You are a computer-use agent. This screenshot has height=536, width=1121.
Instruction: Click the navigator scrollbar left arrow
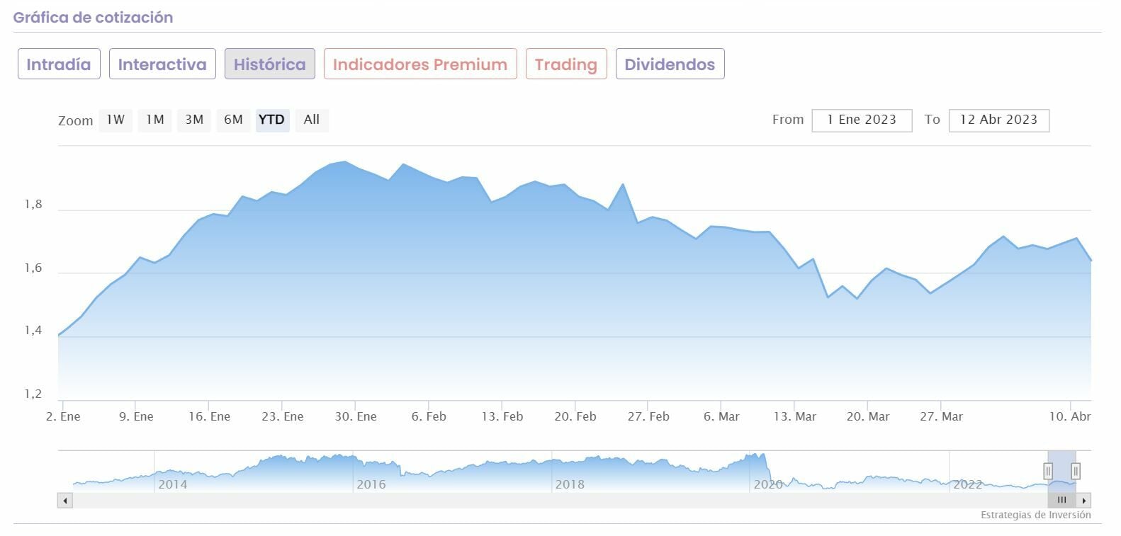(65, 501)
